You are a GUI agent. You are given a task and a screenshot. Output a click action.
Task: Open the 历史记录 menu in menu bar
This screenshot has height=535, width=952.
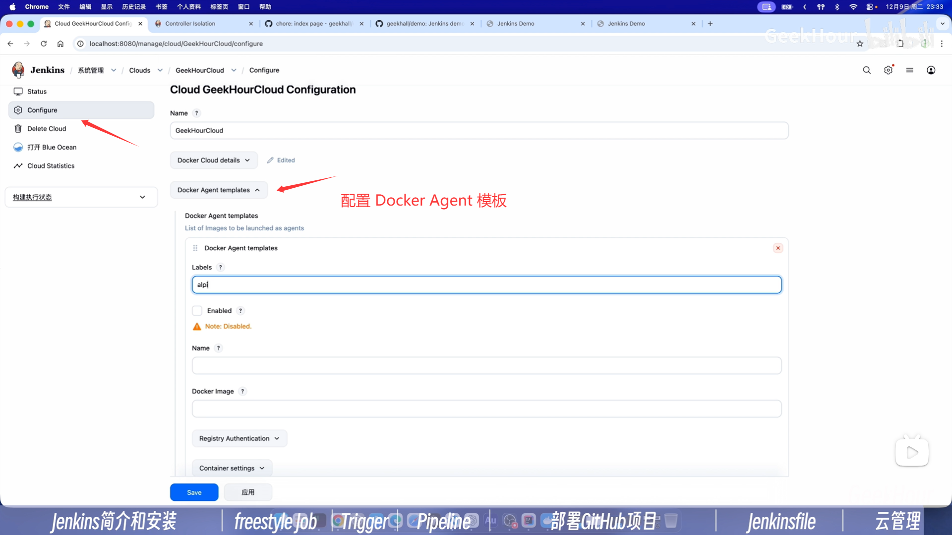click(x=133, y=7)
